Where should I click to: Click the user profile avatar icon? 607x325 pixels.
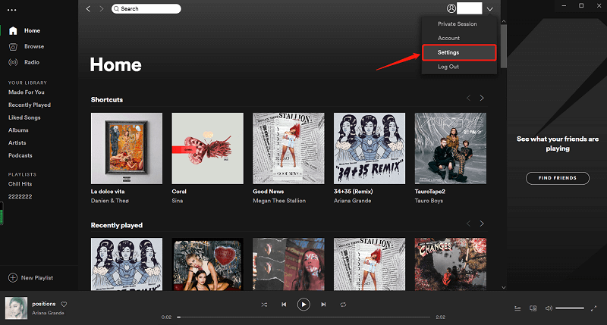tap(451, 8)
